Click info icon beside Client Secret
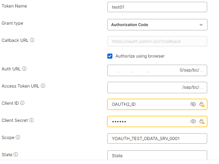The image size is (219, 164). click(x=31, y=120)
